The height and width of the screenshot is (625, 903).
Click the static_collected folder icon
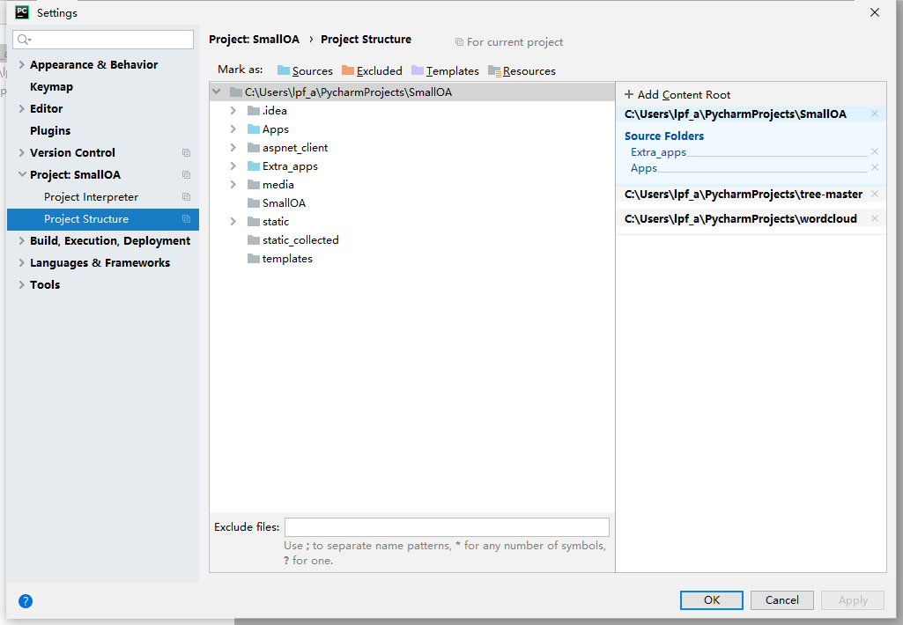pyautogui.click(x=254, y=240)
